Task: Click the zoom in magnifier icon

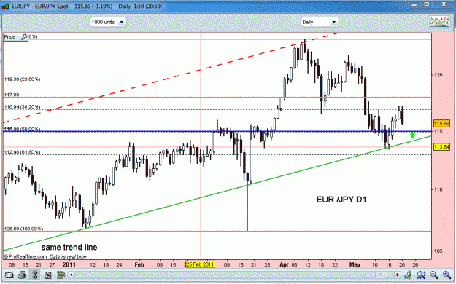Action: (447, 275)
